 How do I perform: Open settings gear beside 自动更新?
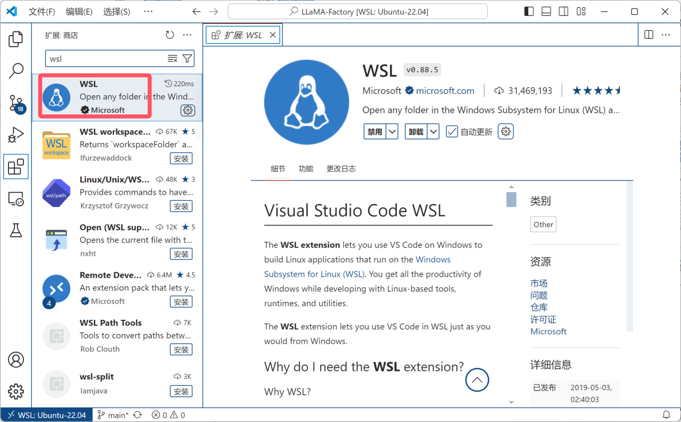pos(506,131)
